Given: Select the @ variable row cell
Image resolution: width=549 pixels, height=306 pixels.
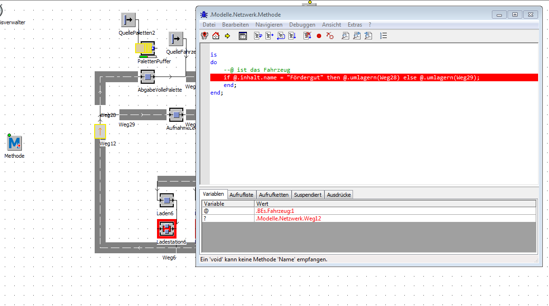Looking at the screenshot, I should tap(228, 211).
